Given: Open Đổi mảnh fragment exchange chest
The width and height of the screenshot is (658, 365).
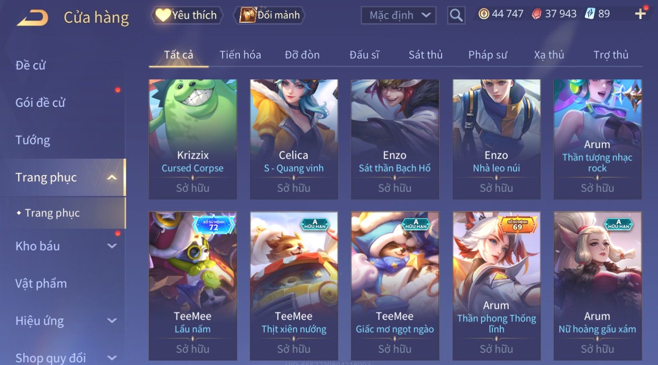Looking at the screenshot, I should coord(269,15).
